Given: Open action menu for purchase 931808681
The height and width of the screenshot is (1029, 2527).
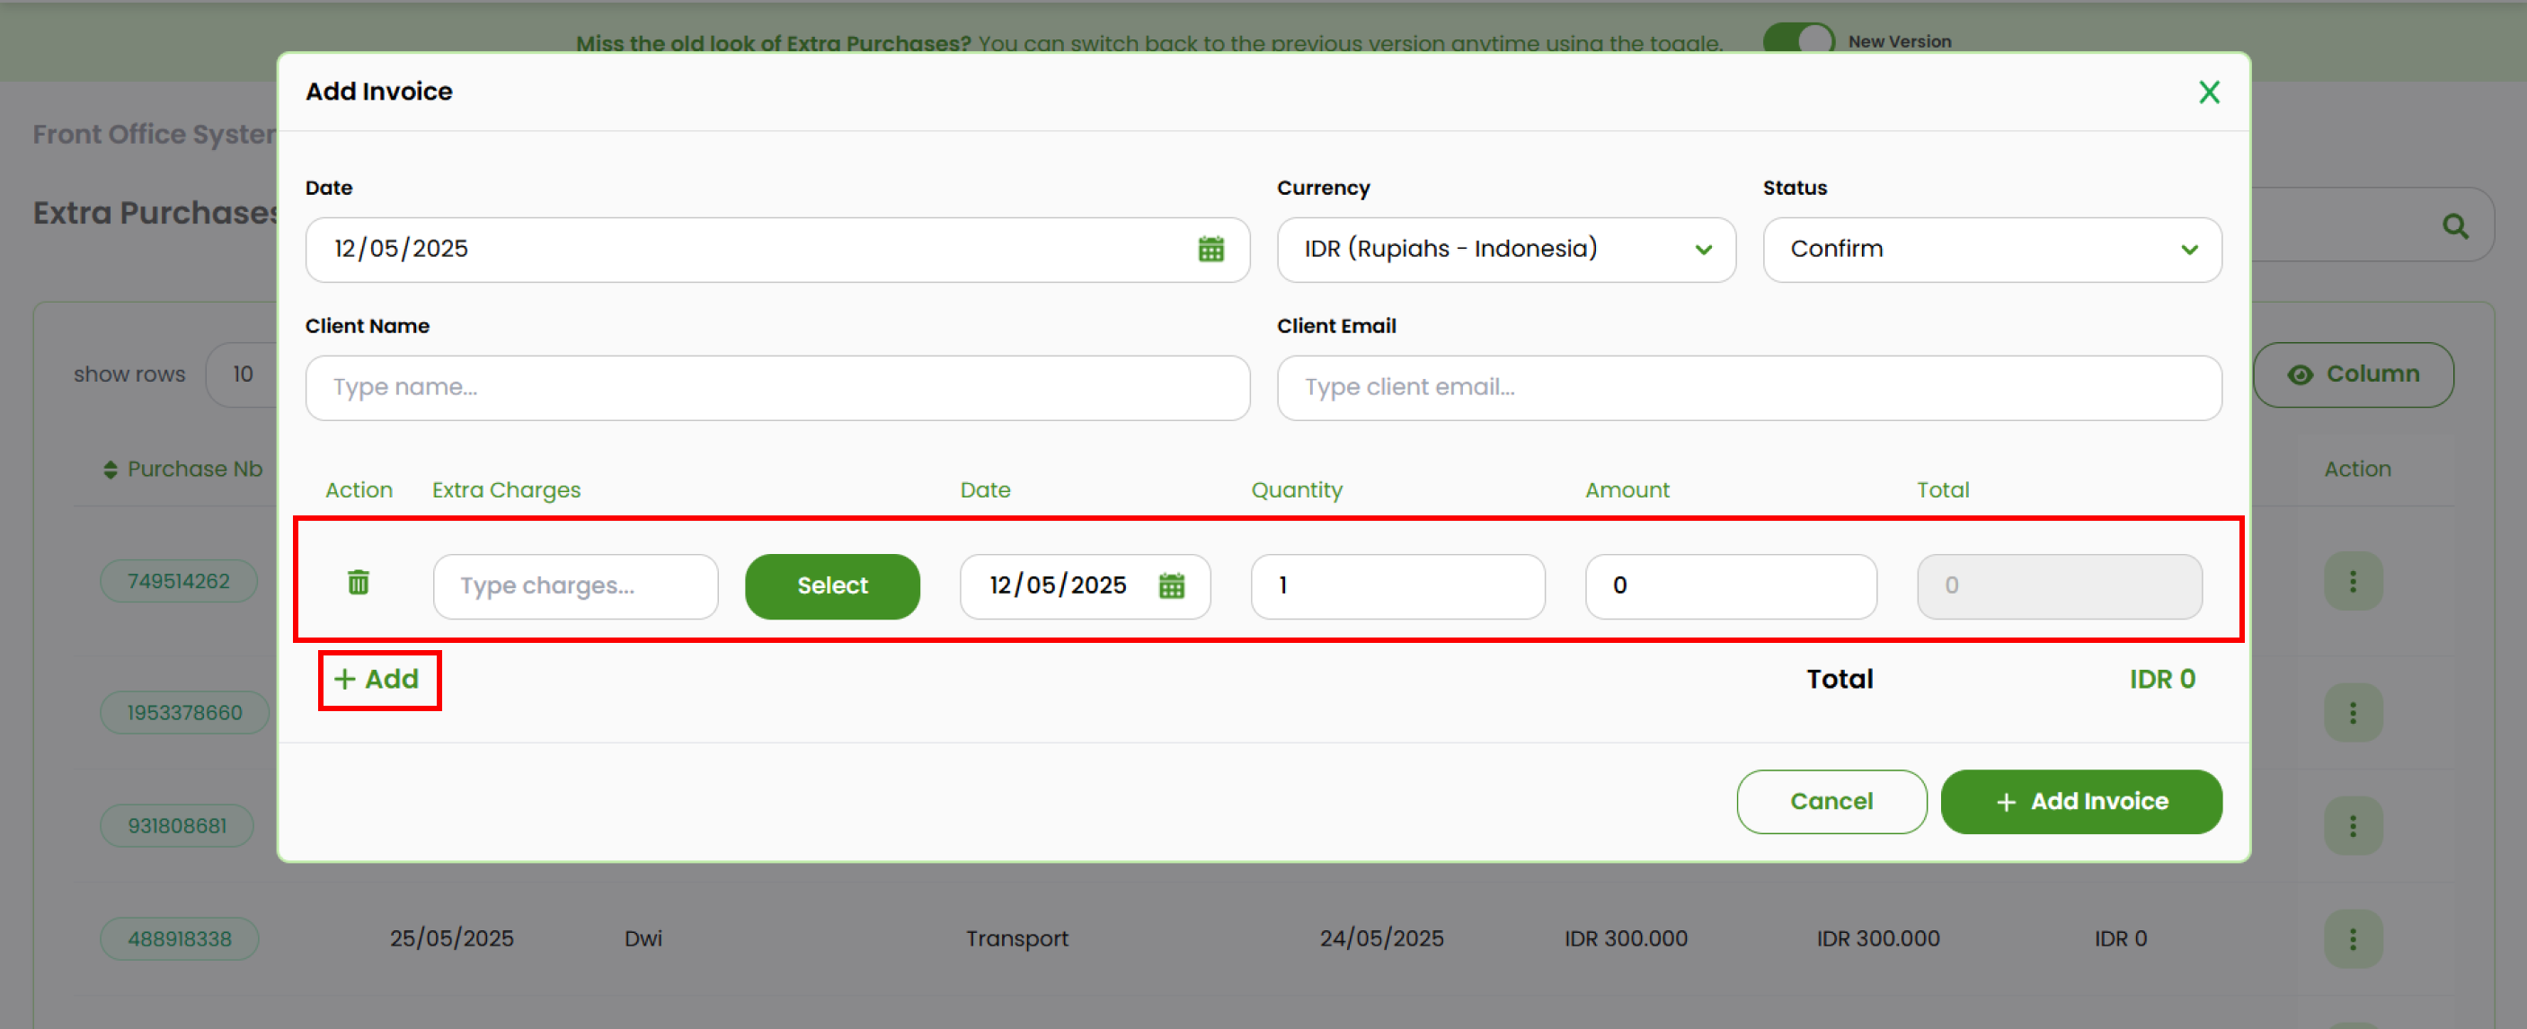Looking at the screenshot, I should coord(2353,826).
